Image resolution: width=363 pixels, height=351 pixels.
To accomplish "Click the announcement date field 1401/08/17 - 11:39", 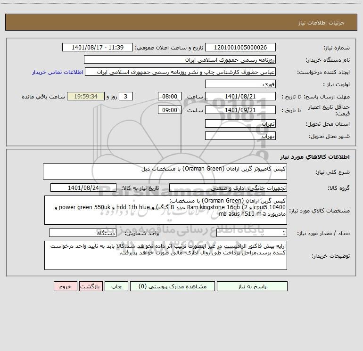I will pos(98,47).
